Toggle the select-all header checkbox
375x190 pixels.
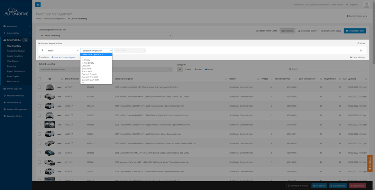(x=39, y=79)
